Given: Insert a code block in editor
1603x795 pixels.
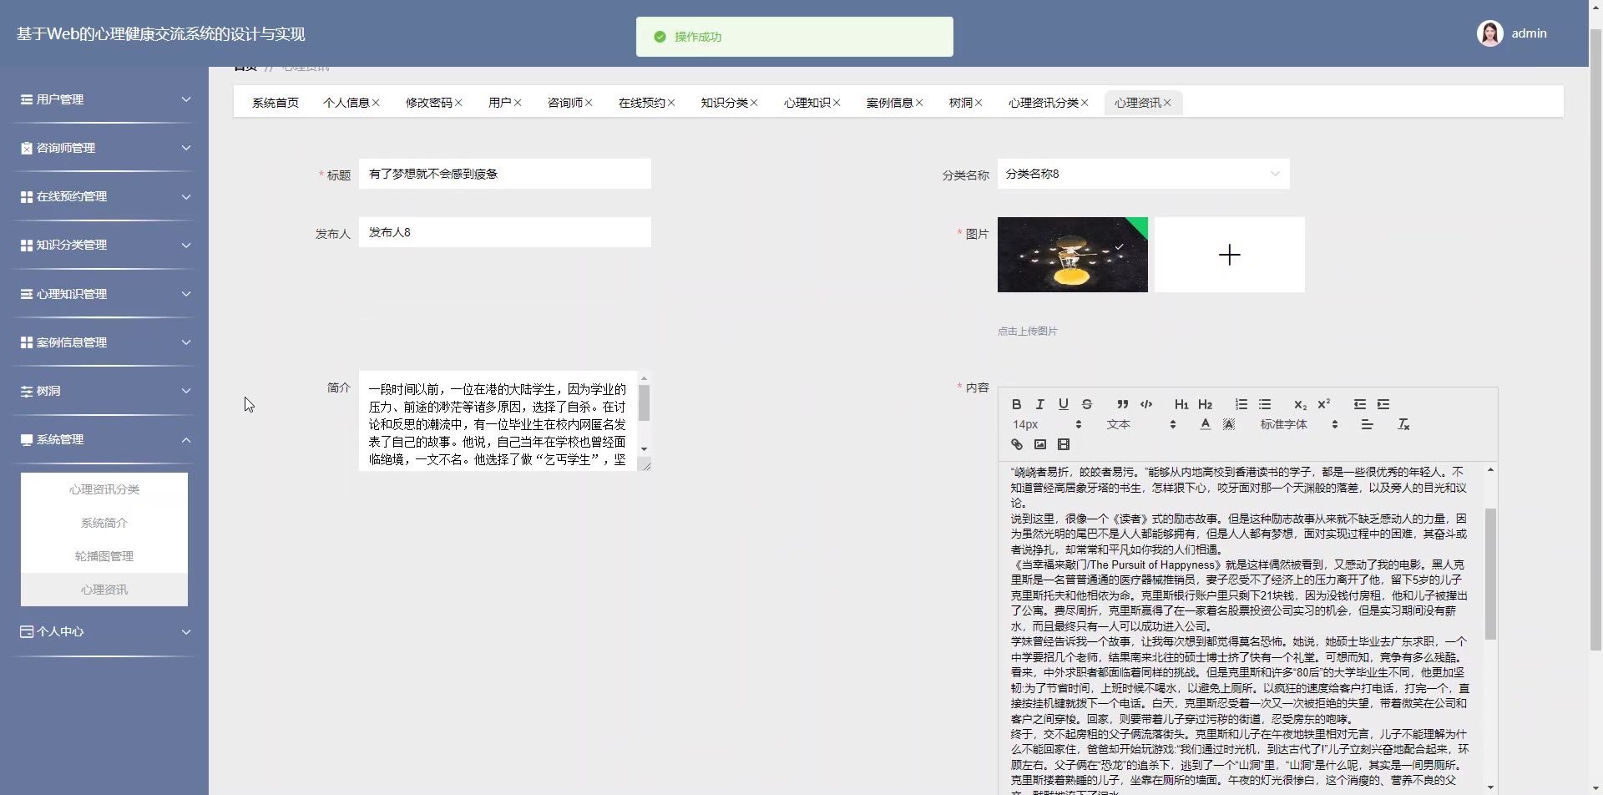Looking at the screenshot, I should [x=1146, y=404].
